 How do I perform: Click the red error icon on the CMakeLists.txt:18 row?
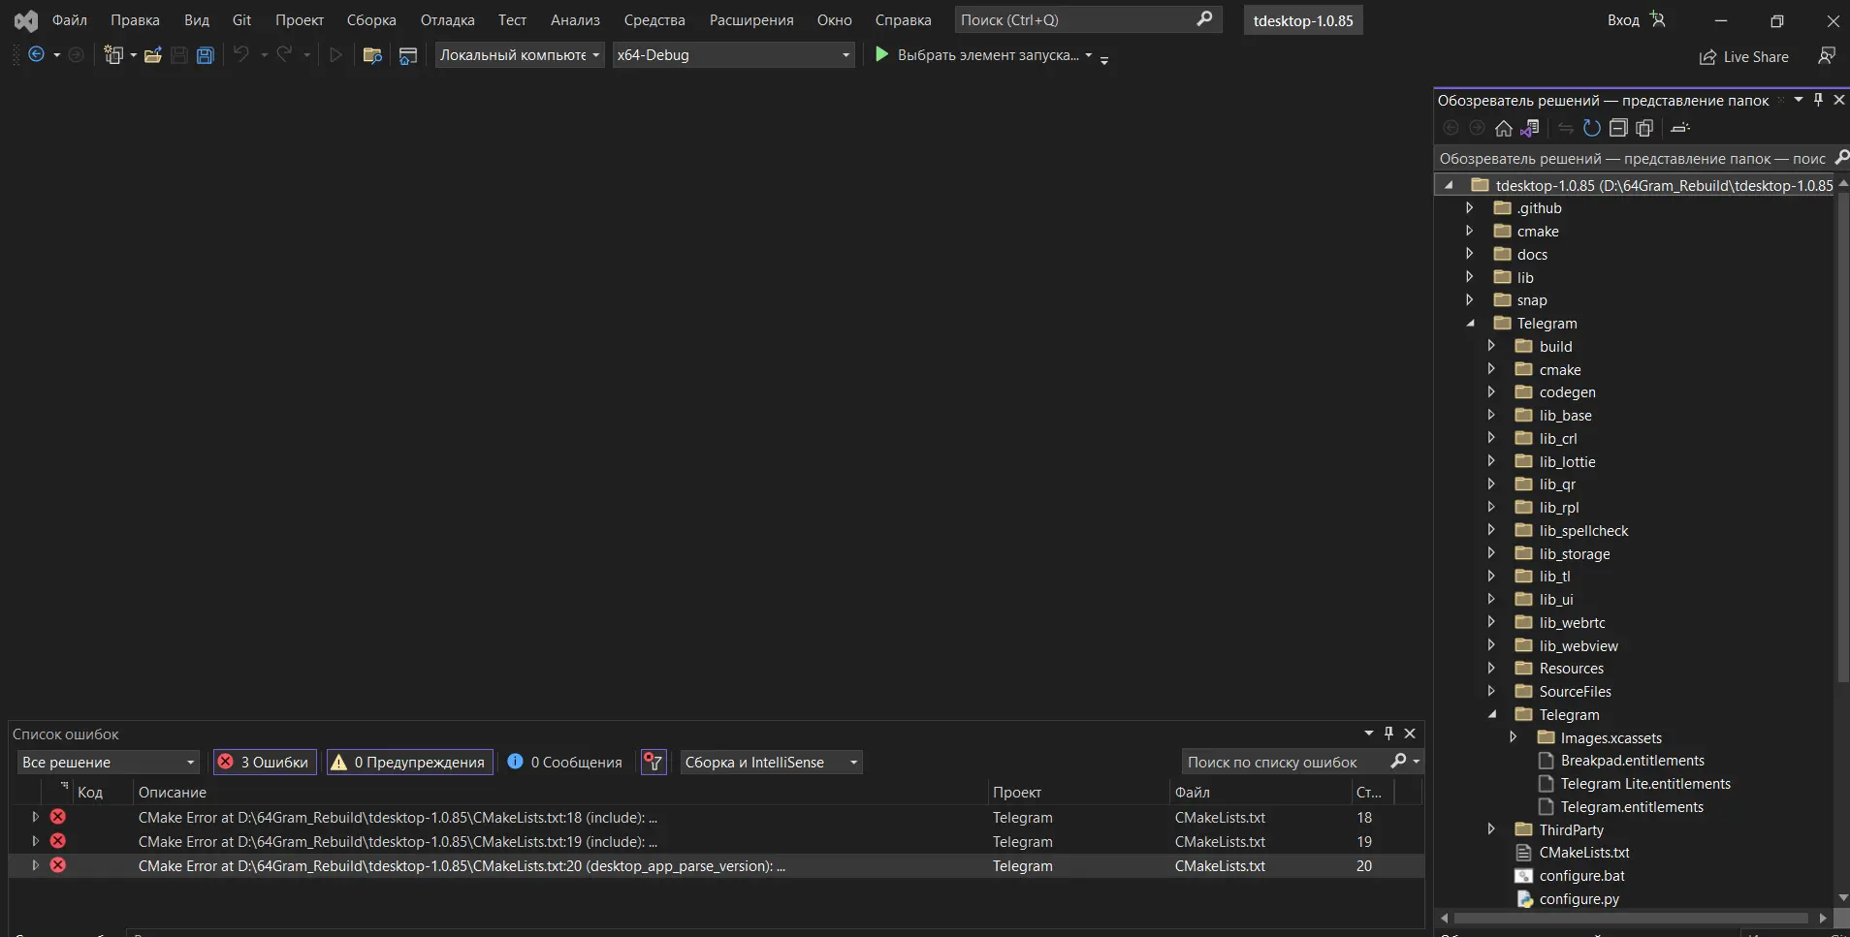coord(58,817)
